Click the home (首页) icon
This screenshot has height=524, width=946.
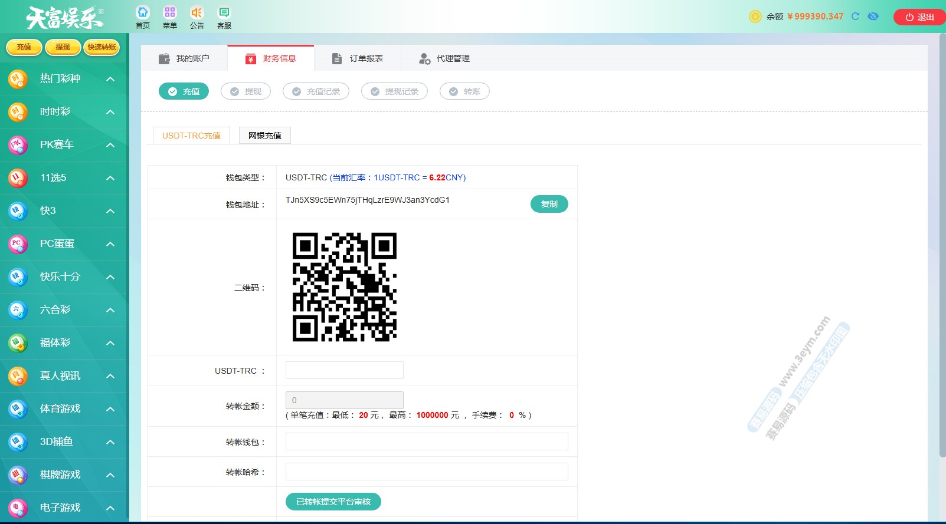pos(143,12)
